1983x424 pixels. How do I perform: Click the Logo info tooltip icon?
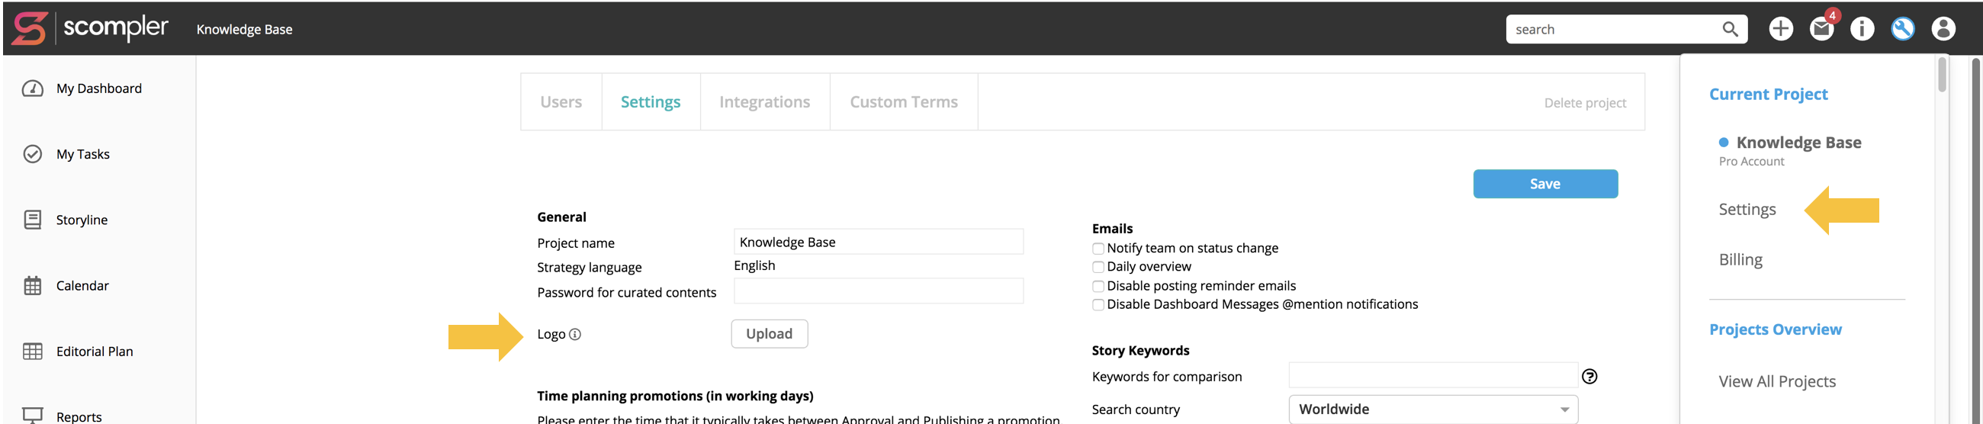pyautogui.click(x=575, y=334)
